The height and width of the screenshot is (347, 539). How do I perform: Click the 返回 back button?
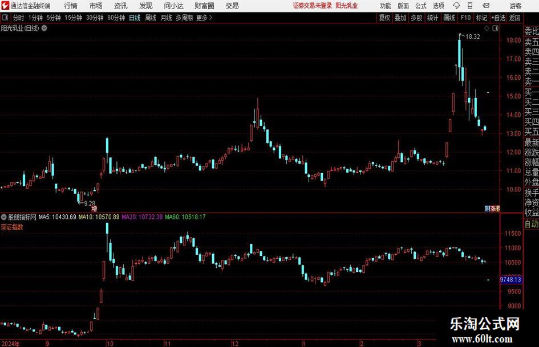[514, 18]
